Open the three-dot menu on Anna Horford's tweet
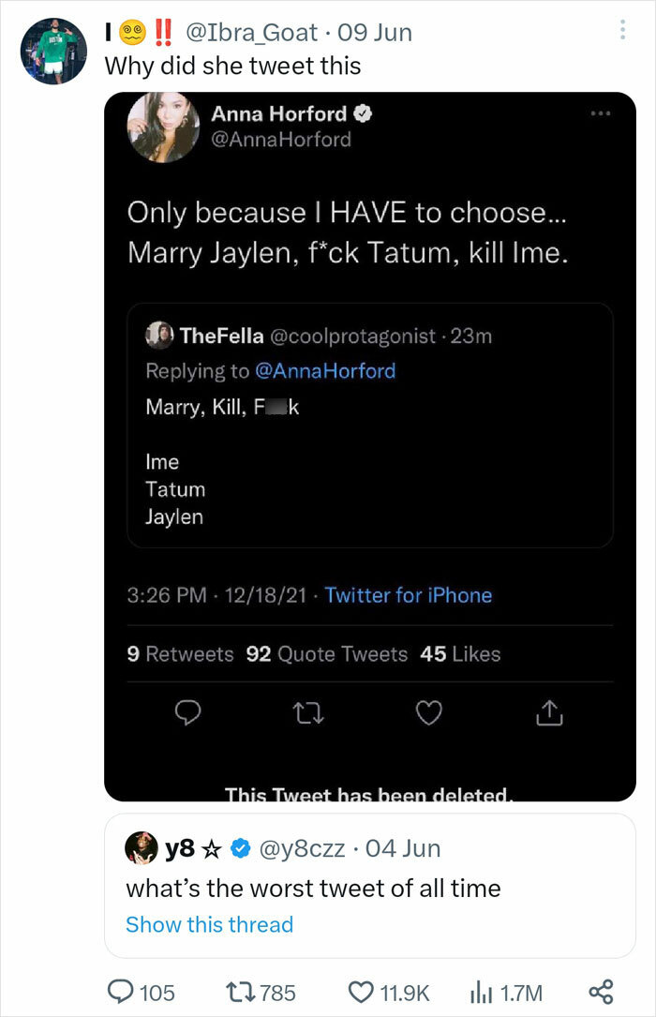 pyautogui.click(x=599, y=112)
